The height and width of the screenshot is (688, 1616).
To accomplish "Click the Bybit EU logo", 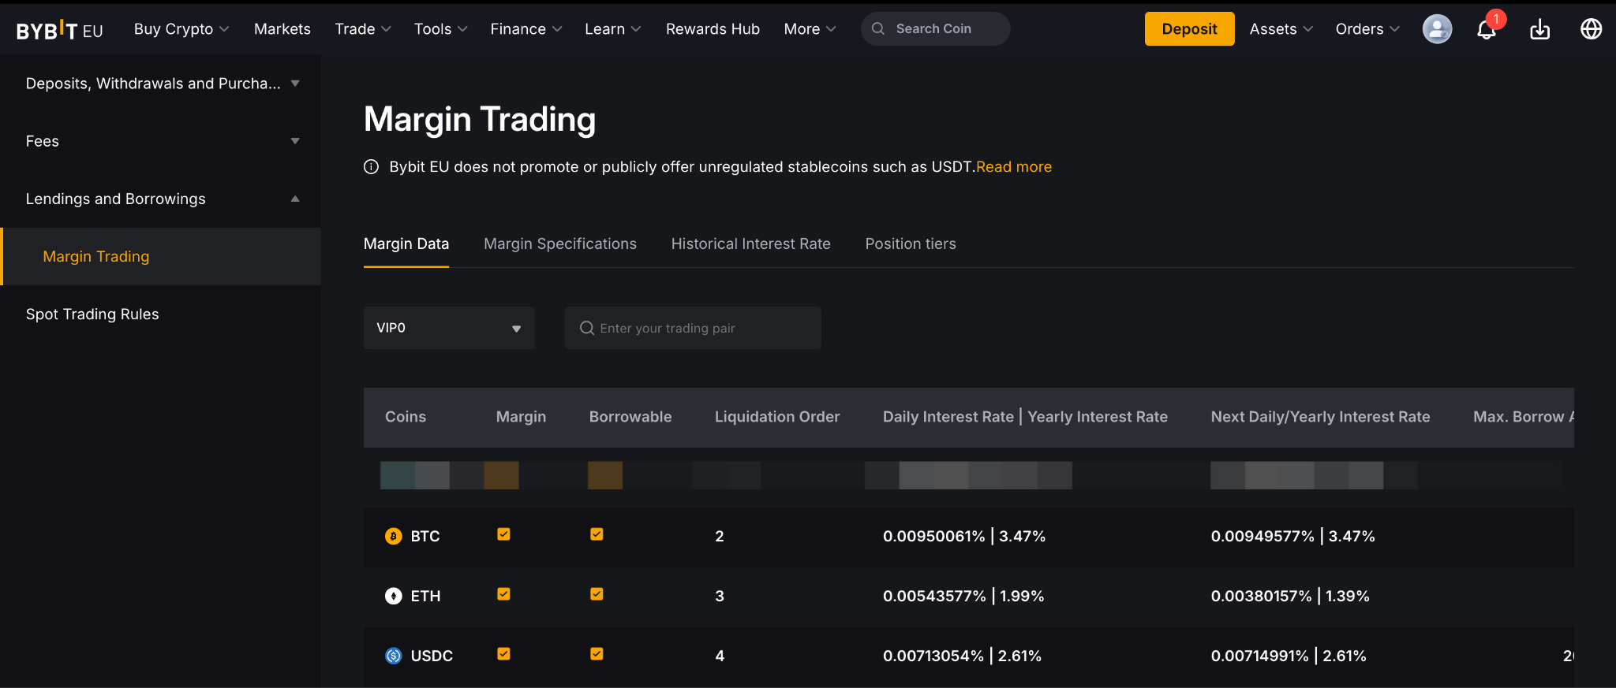I will tap(59, 30).
